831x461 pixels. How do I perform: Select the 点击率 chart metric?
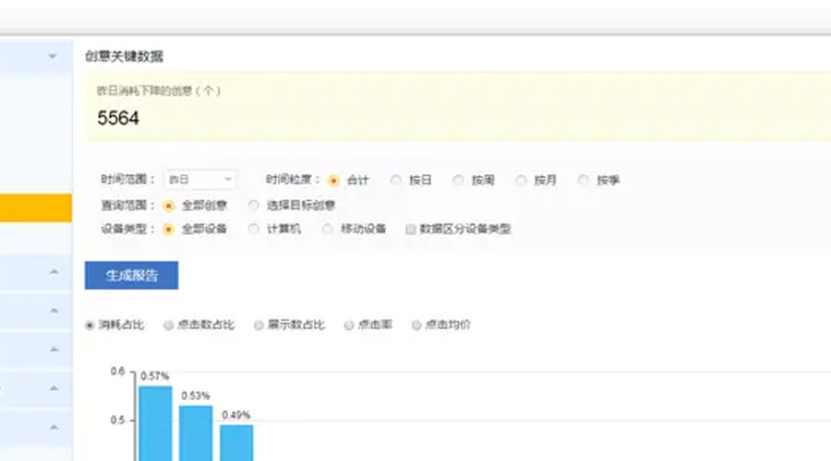[x=349, y=325]
